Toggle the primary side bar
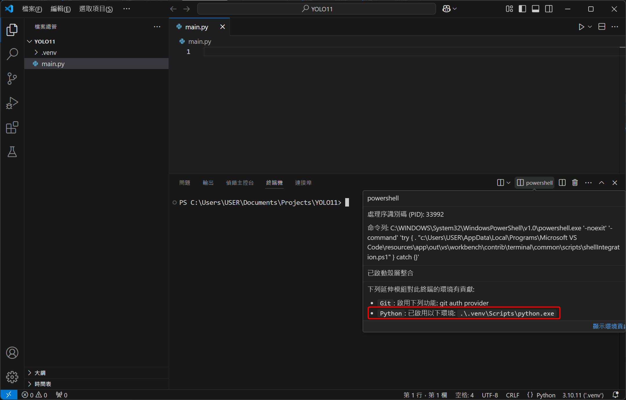The height and width of the screenshot is (400, 626). click(522, 9)
